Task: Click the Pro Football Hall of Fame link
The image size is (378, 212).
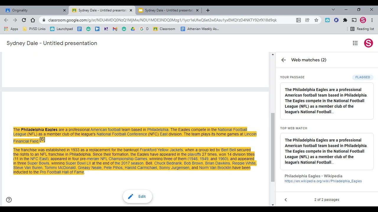Action: tap(62, 172)
